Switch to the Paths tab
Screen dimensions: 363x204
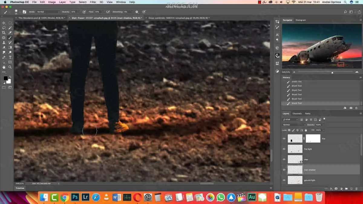pos(308,114)
